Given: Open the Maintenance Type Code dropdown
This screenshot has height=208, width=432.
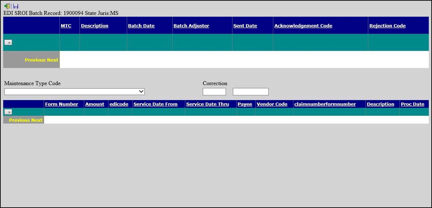Looking at the screenshot, I should click(x=74, y=92).
